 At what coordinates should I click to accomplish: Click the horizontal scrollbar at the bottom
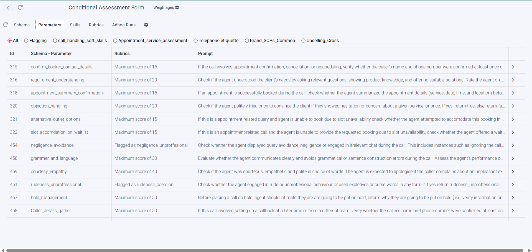pyautogui.click(x=264, y=250)
